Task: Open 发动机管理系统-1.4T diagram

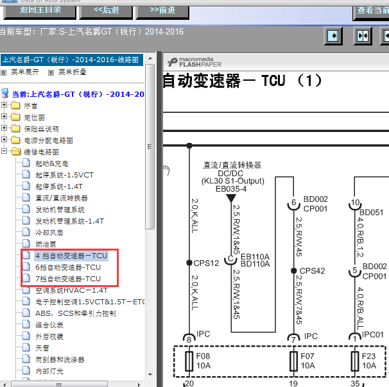Action: tap(69, 221)
